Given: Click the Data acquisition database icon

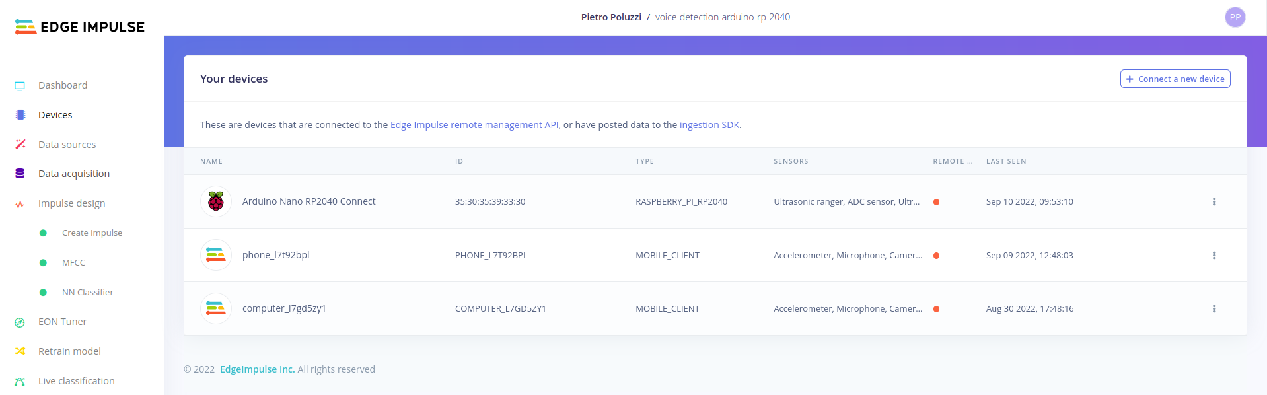Looking at the screenshot, I should tap(20, 174).
